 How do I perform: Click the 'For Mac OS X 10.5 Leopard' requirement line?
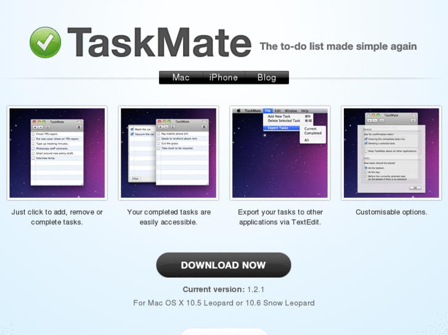(x=224, y=303)
